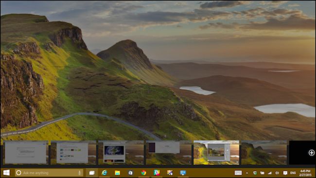Open the Windows Start menu
Image resolution: width=316 pixels, height=178 pixels.
click(x=6, y=173)
